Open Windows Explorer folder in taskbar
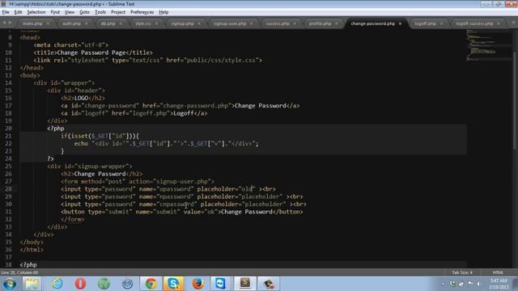This screenshot has width=518, height=291. tap(32, 284)
